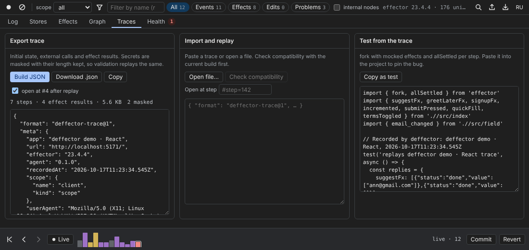The height and width of the screenshot is (250, 529).
Task: Click the 'Test from the trace' heading
Action: pyautogui.click(x=386, y=41)
